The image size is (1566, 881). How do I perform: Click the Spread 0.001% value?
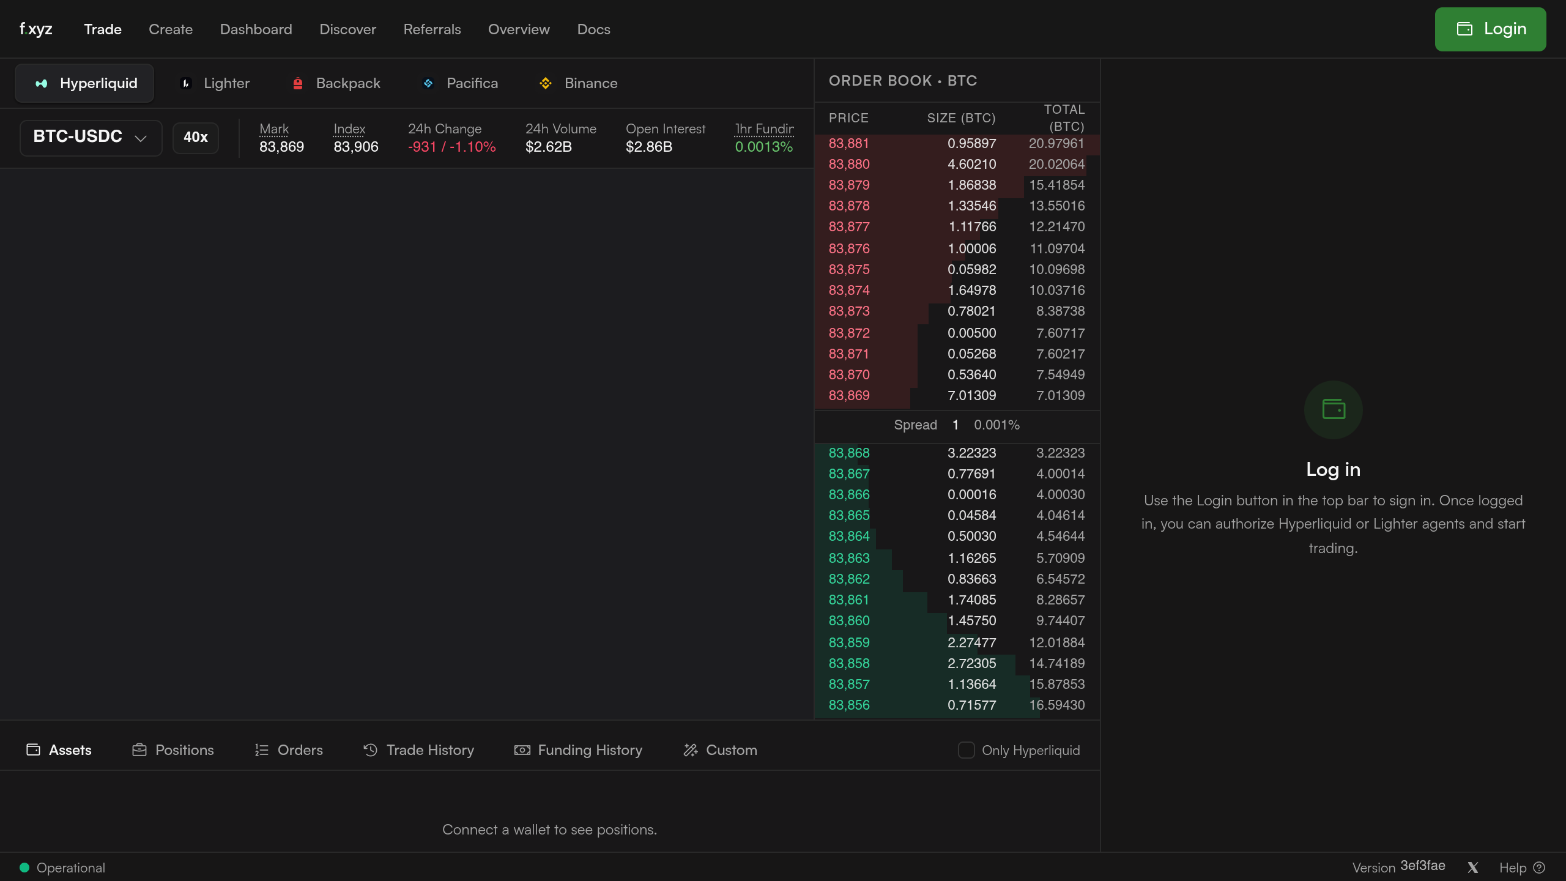997,425
